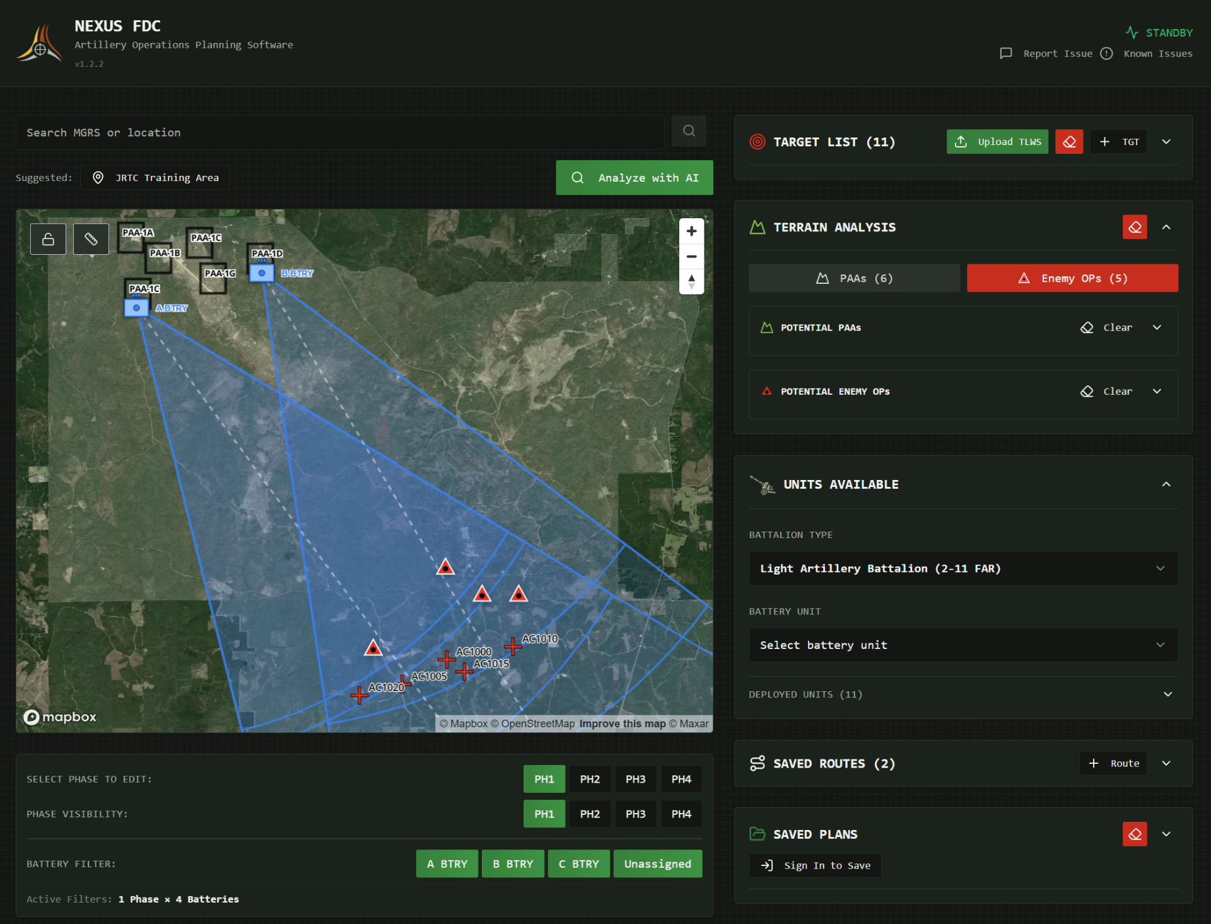Image resolution: width=1211 pixels, height=924 pixels.
Task: Reset map compass bearing
Action: 691,281
